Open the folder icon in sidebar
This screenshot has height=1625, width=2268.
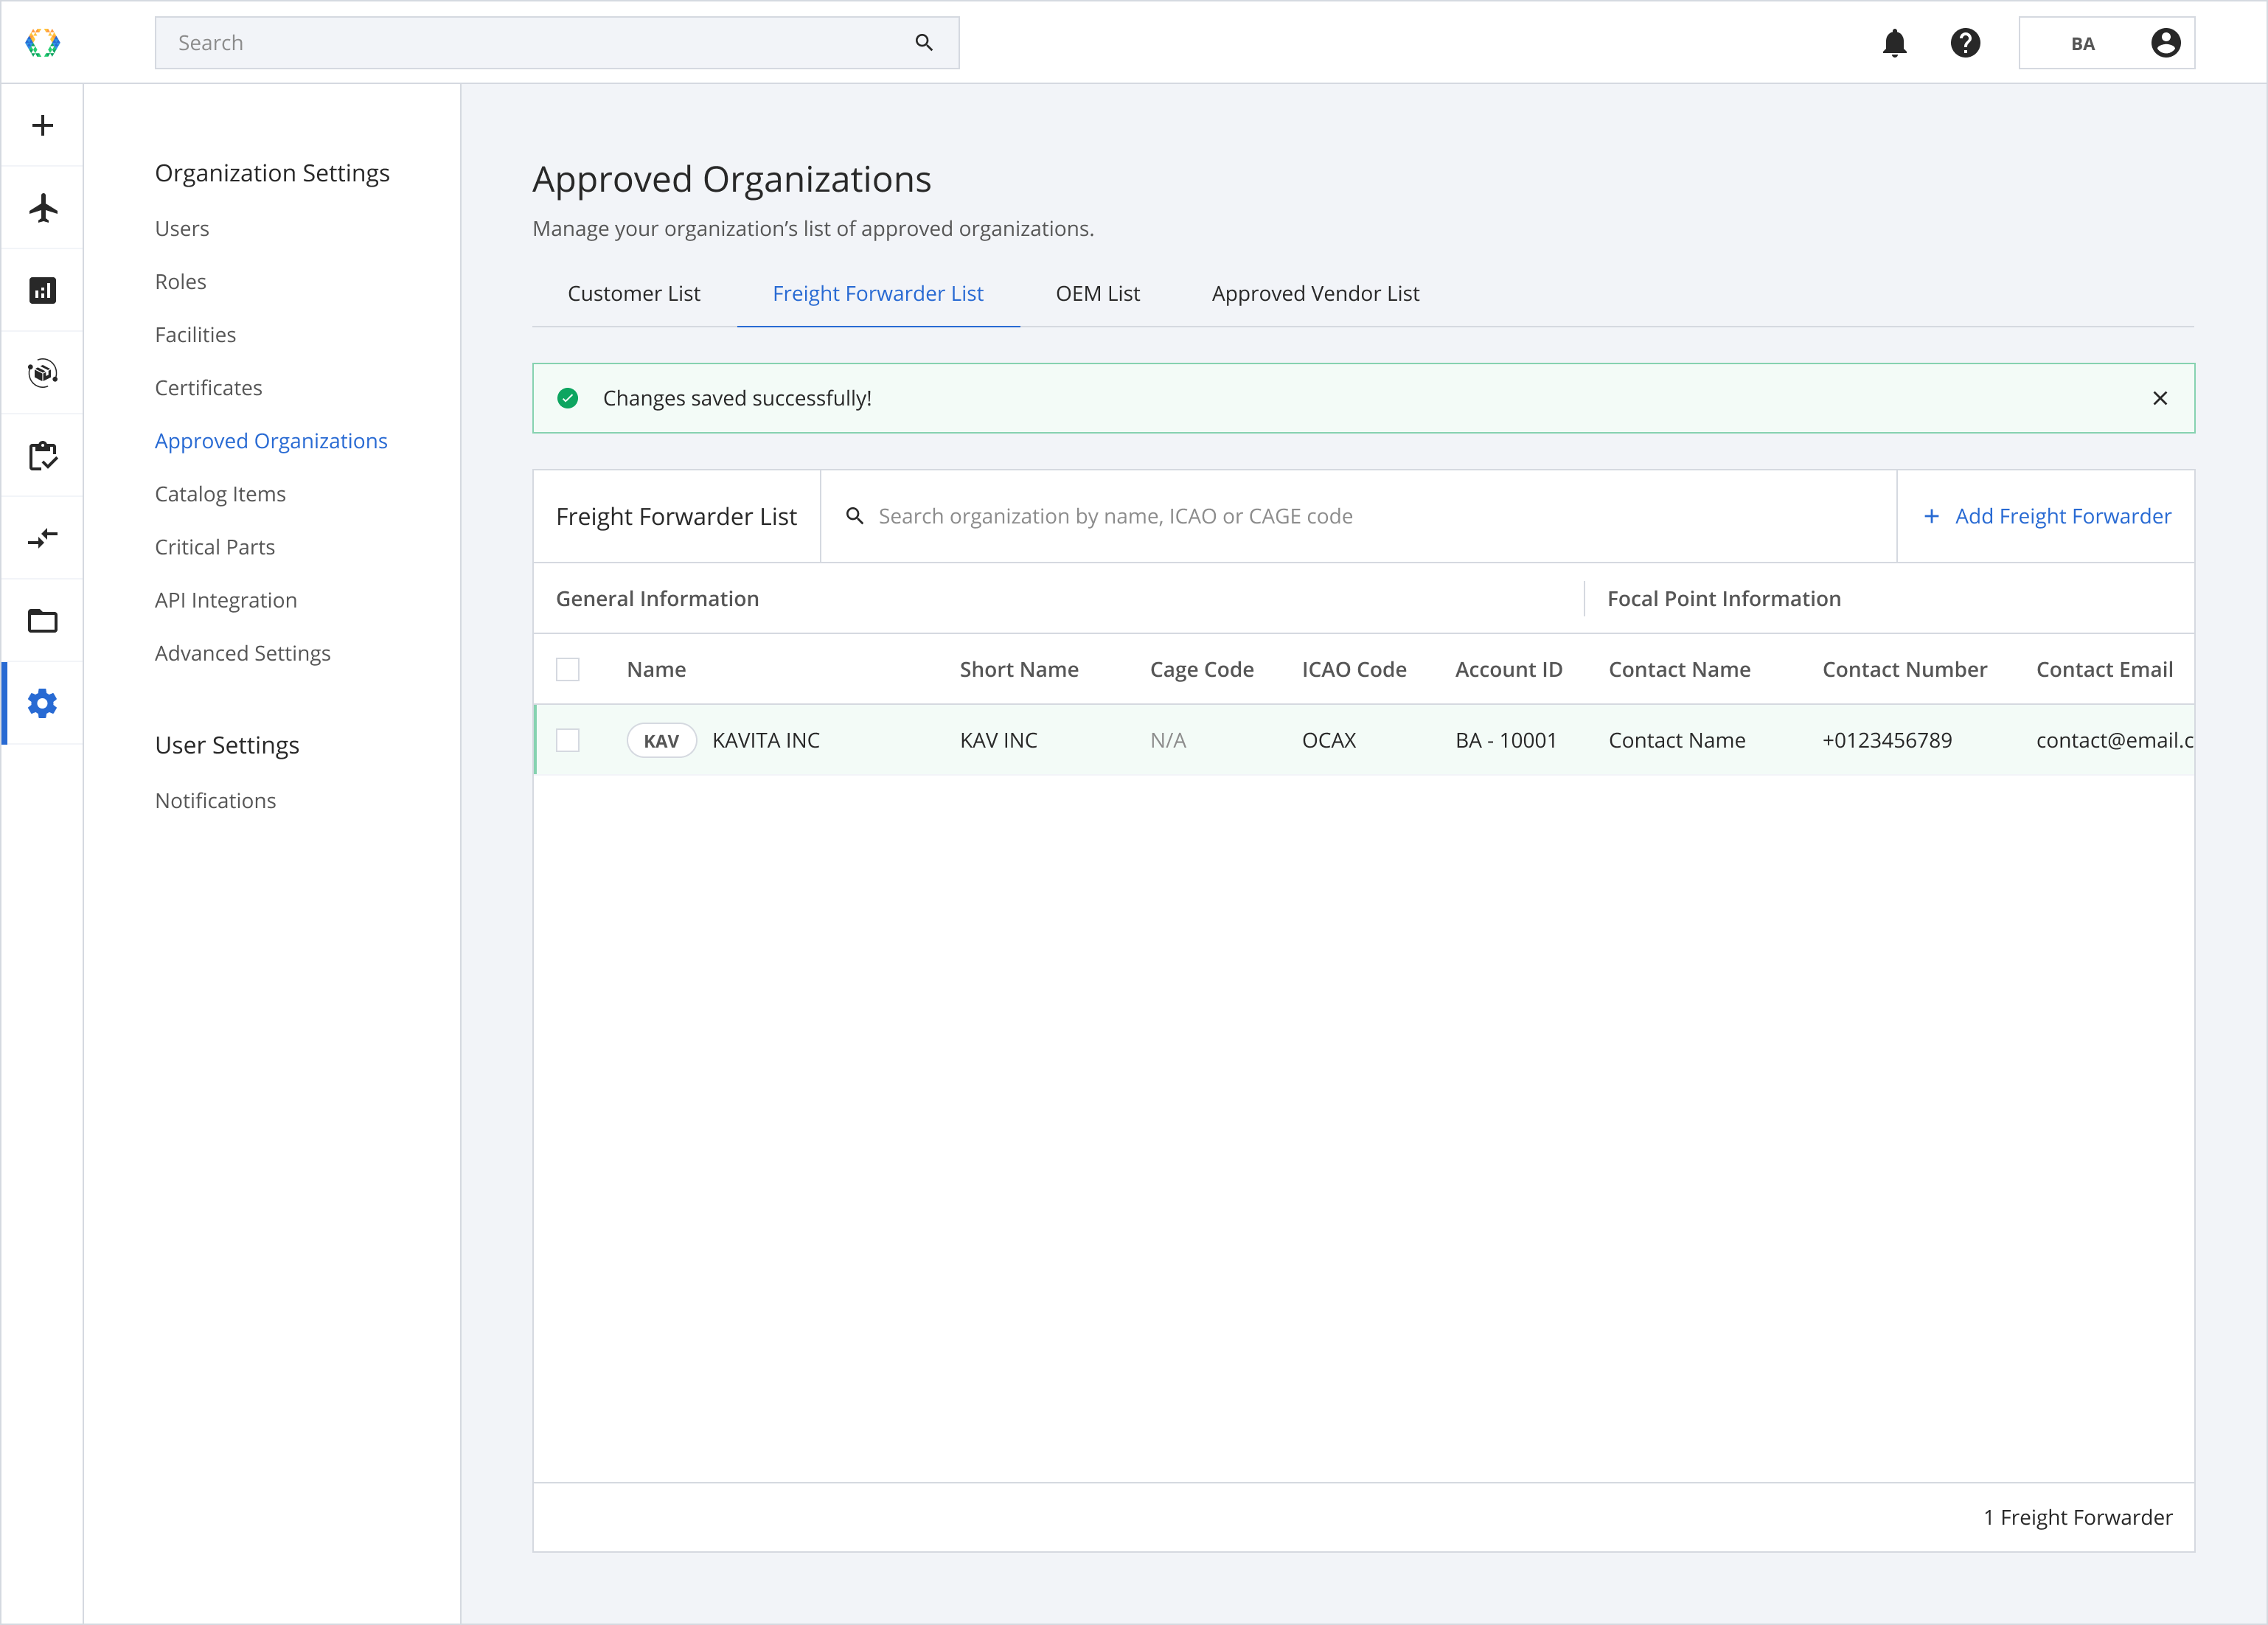click(x=42, y=621)
